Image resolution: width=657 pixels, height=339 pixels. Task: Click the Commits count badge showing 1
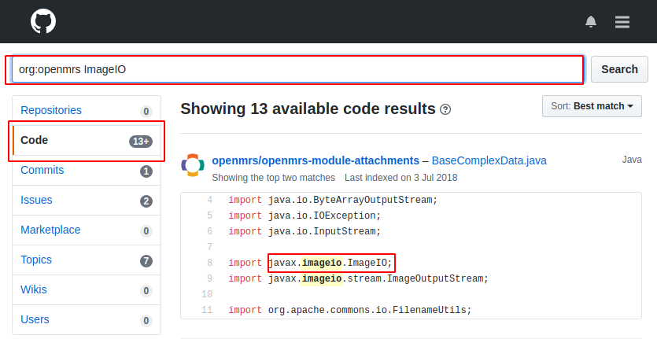[x=146, y=171]
